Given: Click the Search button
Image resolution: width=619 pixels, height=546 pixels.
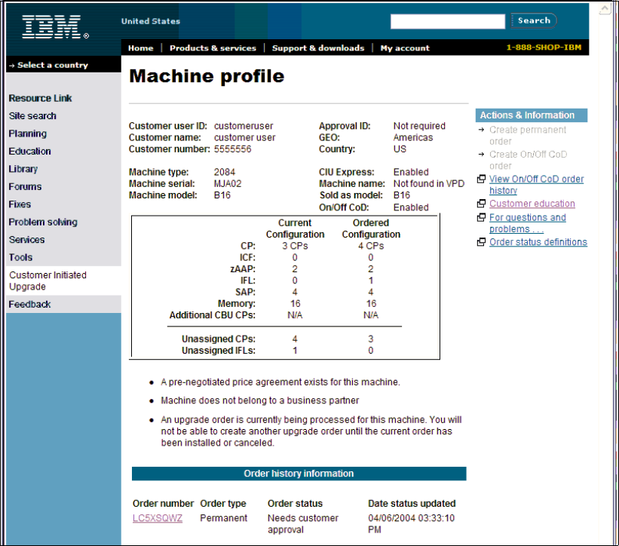Looking at the screenshot, I should coord(534,20).
